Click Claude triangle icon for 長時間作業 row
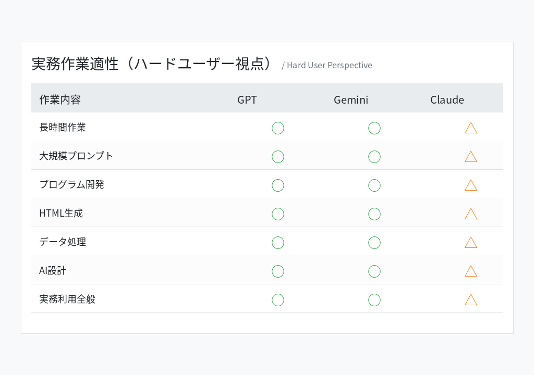This screenshot has width=534, height=375. [471, 128]
